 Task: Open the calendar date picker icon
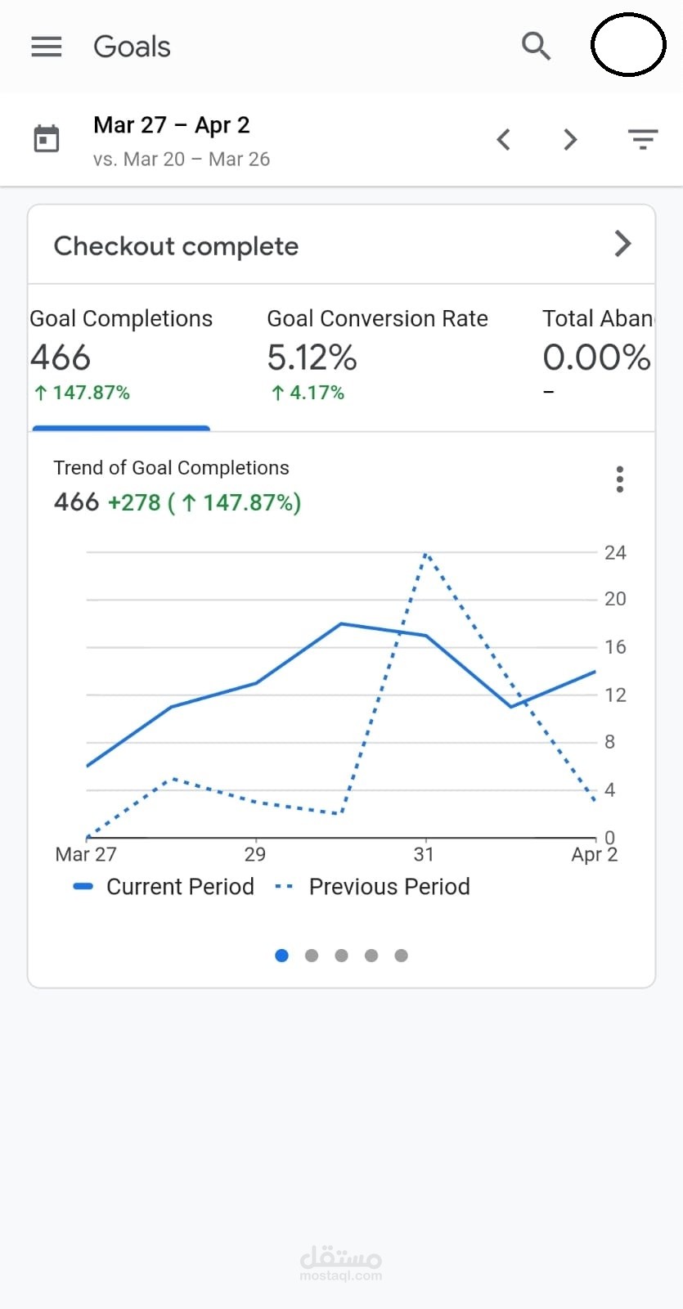(47, 139)
